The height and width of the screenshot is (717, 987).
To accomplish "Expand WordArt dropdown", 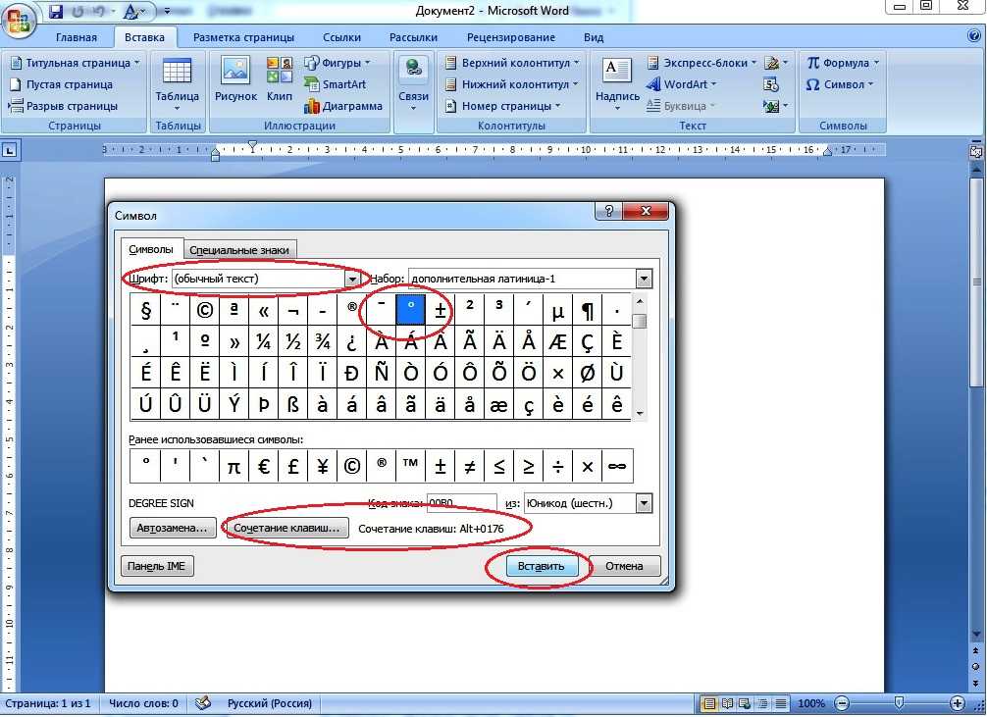I will pyautogui.click(x=713, y=84).
